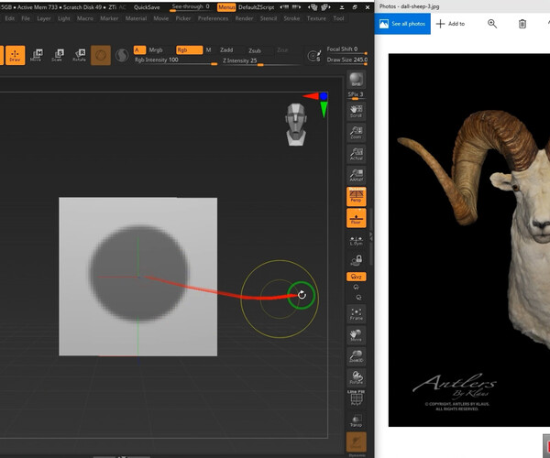Select the Rotate transform tool in top shelf

(79, 55)
